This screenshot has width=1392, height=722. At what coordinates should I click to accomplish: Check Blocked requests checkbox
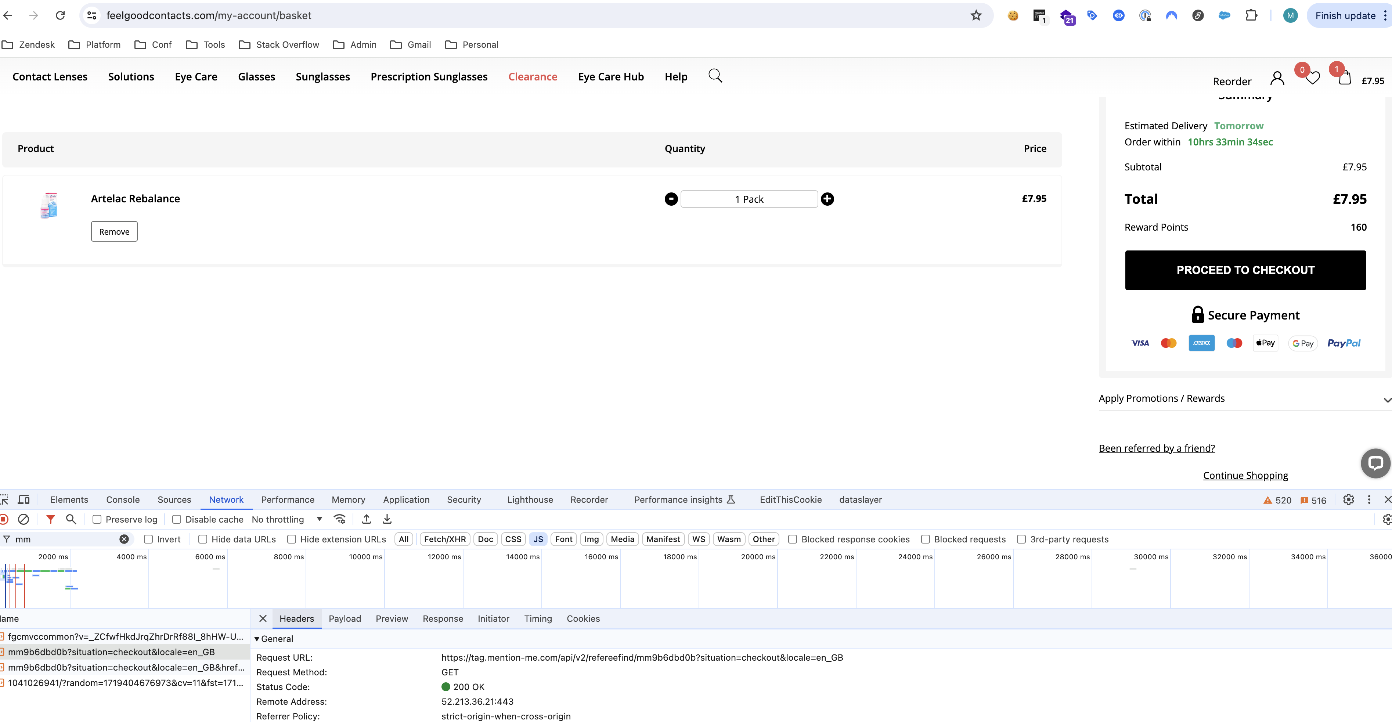(925, 539)
